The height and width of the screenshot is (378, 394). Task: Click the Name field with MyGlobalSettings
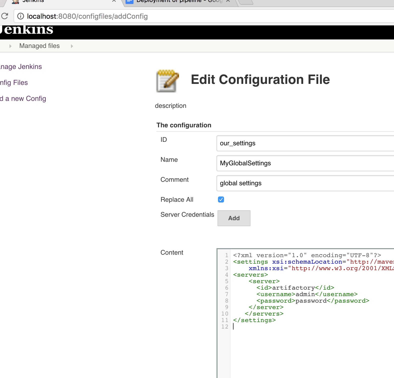coord(305,163)
